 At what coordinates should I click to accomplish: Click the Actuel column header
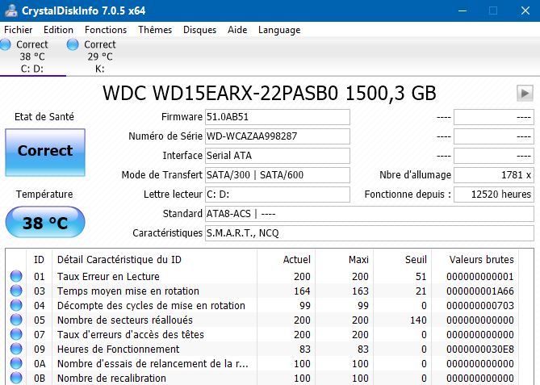pos(286,259)
